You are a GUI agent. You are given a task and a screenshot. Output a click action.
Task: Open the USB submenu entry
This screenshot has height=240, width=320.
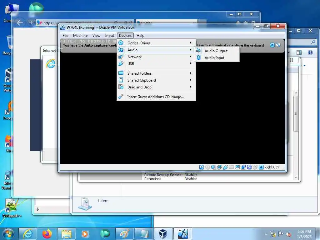(156, 63)
